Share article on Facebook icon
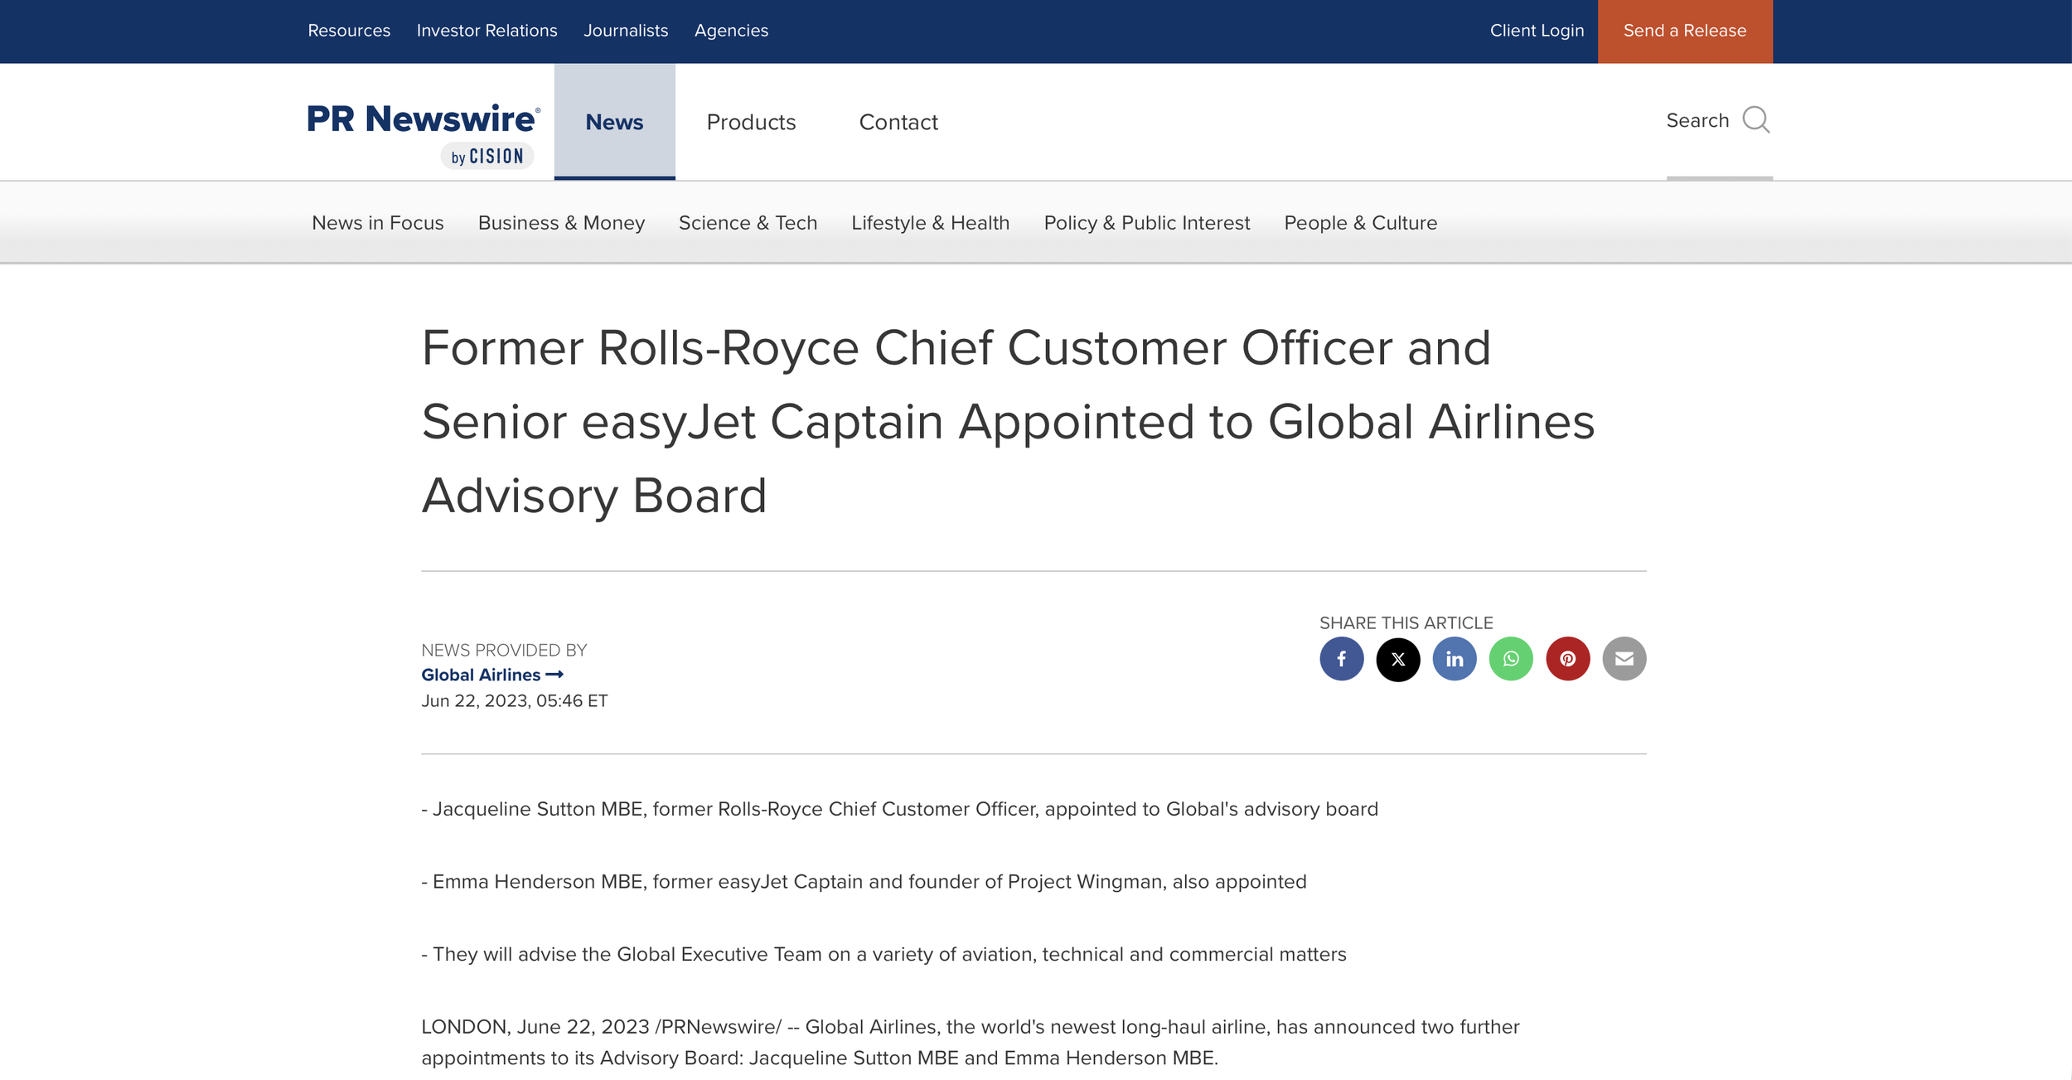 click(x=1341, y=659)
